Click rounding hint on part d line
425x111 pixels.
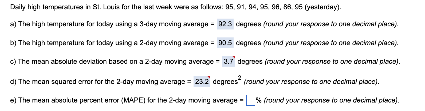tap(312, 82)
